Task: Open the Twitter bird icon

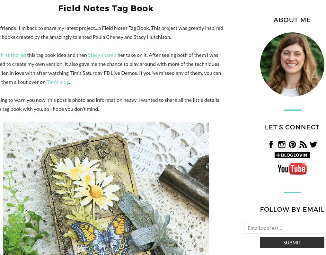Action: (x=313, y=145)
